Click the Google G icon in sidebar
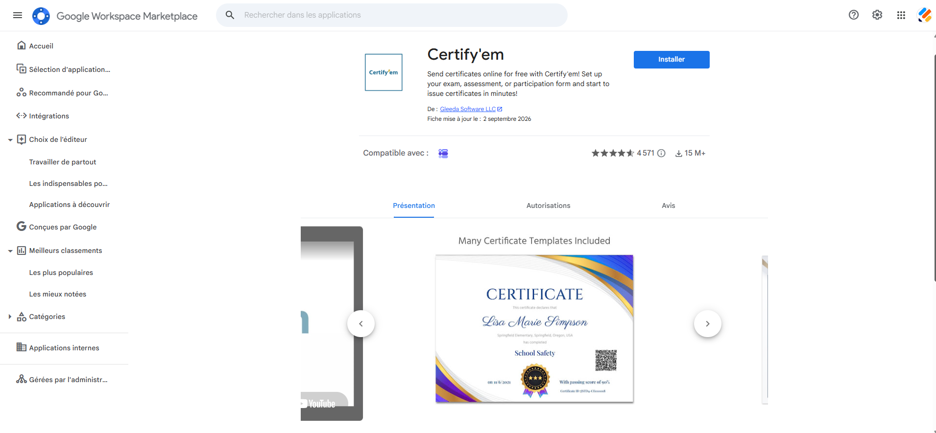Image resolution: width=936 pixels, height=433 pixels. click(22, 226)
